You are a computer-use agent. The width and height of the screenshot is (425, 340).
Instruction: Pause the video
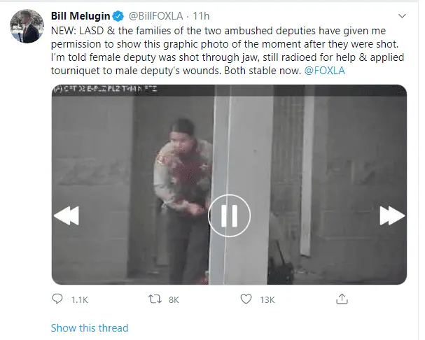(x=229, y=215)
